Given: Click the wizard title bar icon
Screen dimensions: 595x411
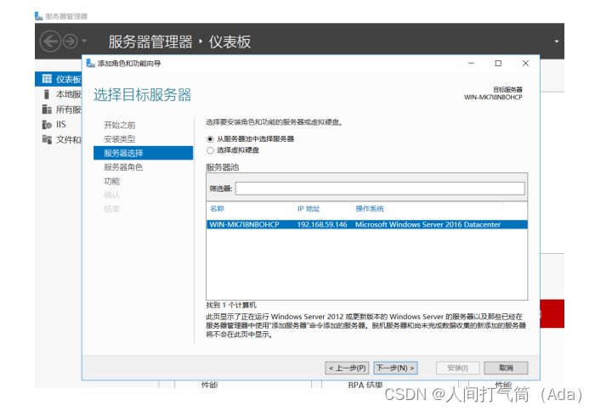Looking at the screenshot, I should (x=90, y=63).
